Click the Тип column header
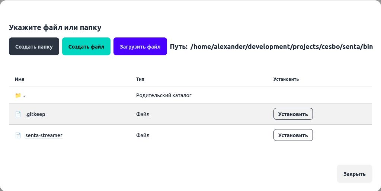Image resolution: width=381 pixels, height=191 pixels. [x=140, y=79]
